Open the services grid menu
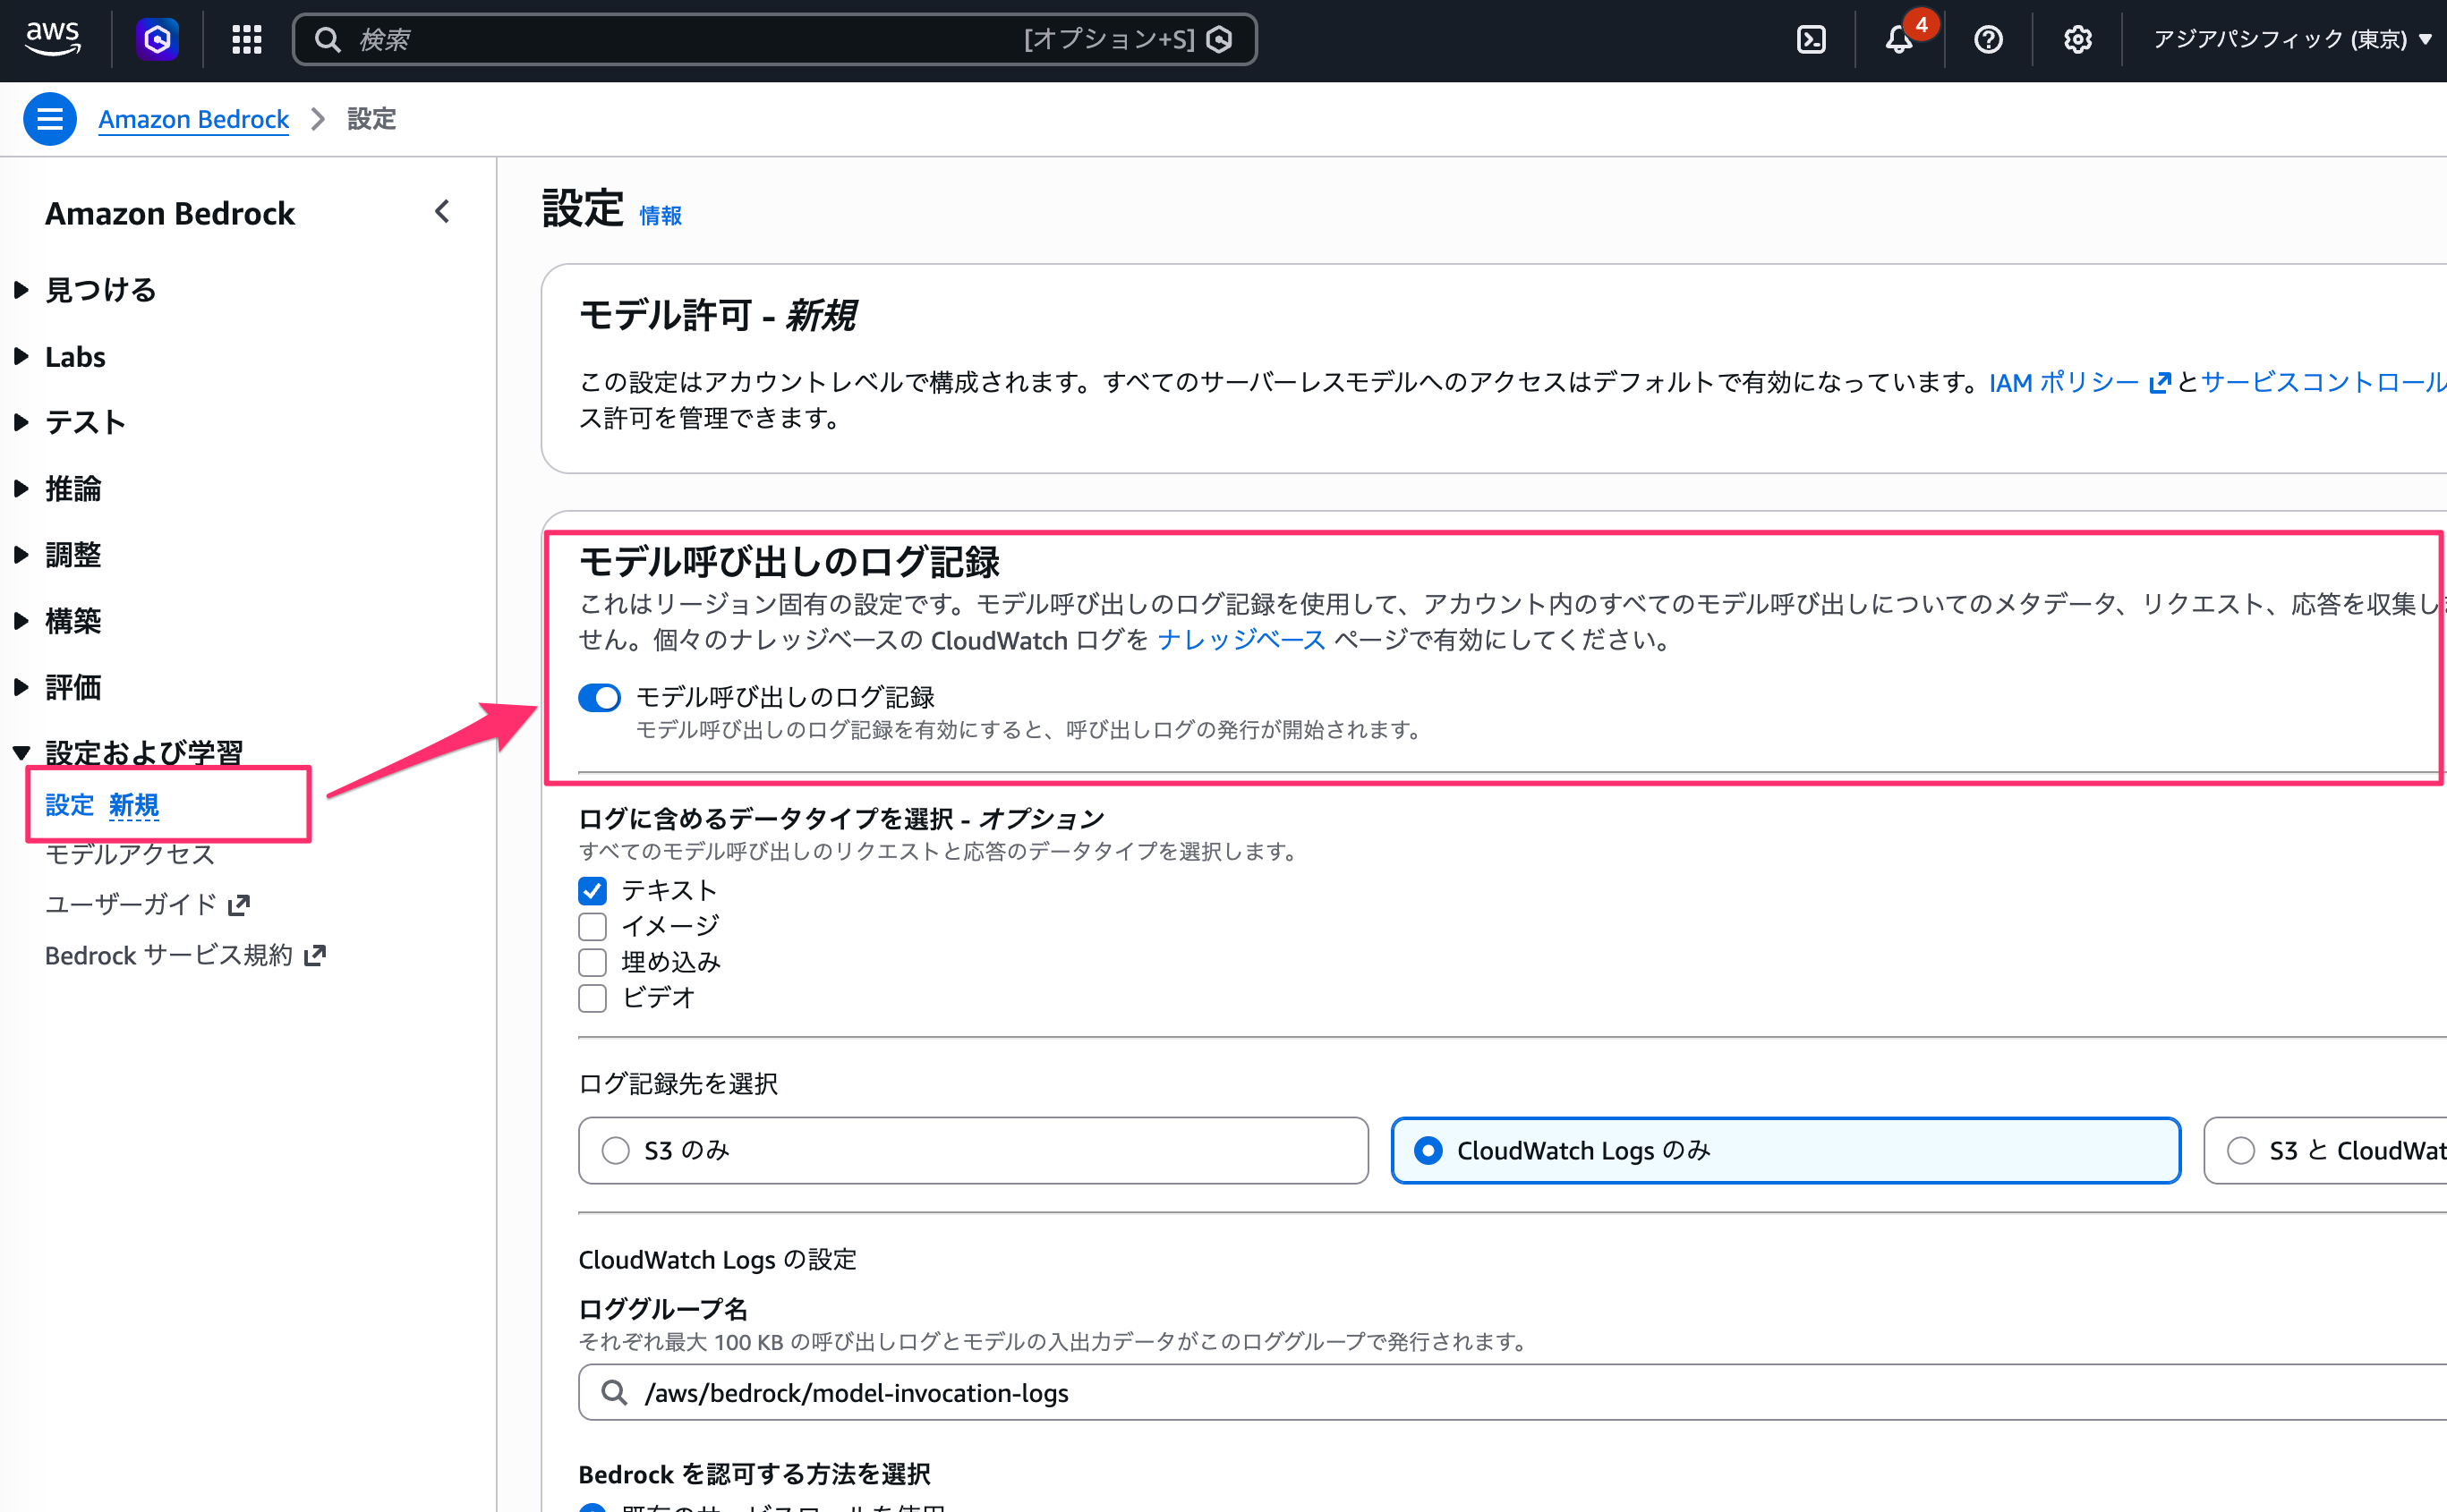Viewport: 2447px width, 1512px height. (x=246, y=39)
